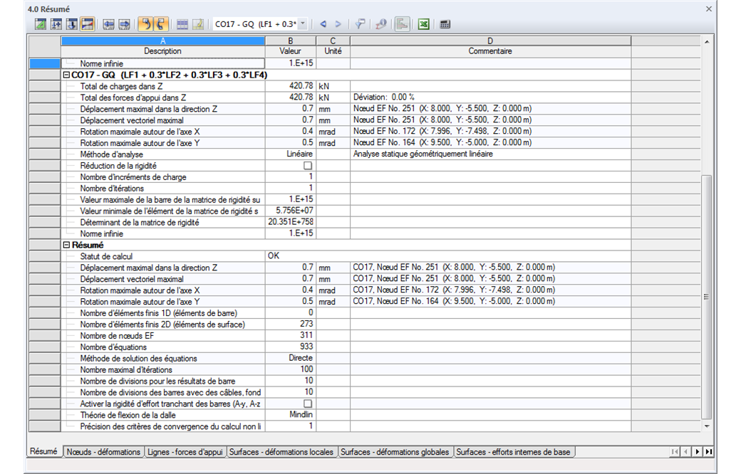Toggle the result diagram bars icon
741x474 pixels.
(402, 24)
